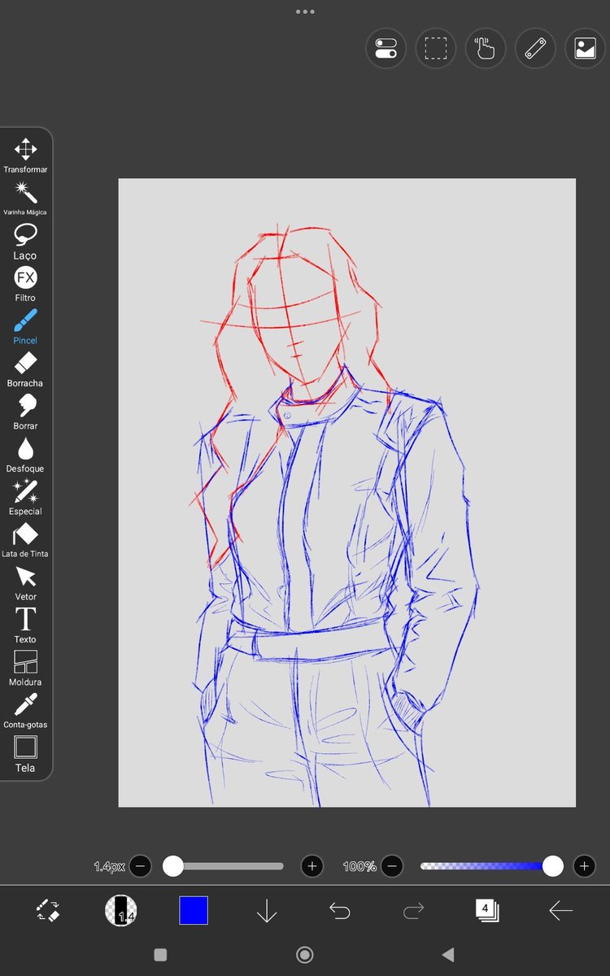Switch brush and eraser toggle icon
Viewport: 610px width, 976px height.
click(48, 910)
